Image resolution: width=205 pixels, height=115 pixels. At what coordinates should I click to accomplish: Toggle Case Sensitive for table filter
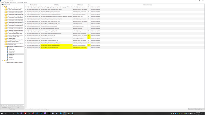[x=192, y=109]
